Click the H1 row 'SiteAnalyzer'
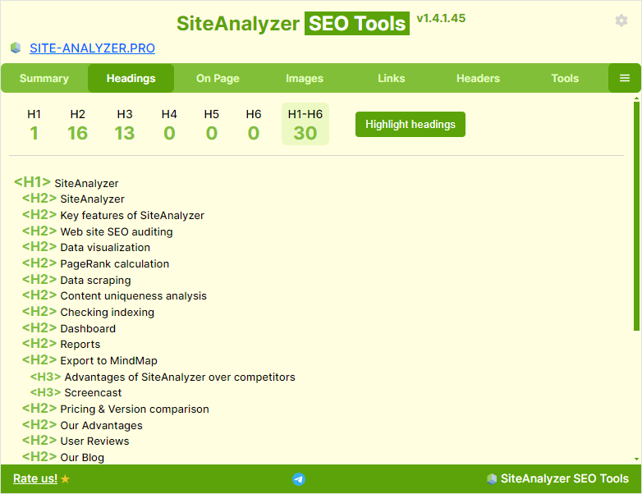 click(66, 182)
